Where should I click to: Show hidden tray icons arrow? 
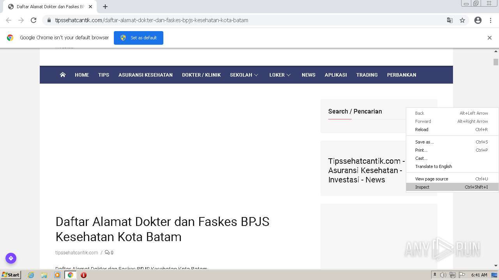tap(435, 275)
